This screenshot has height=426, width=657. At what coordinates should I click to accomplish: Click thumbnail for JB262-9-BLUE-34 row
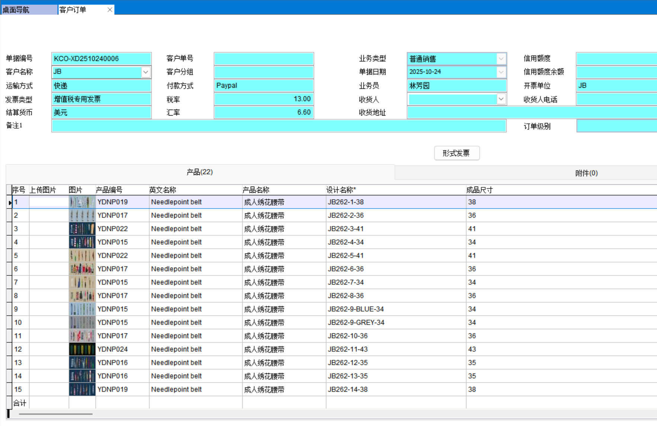(x=82, y=309)
